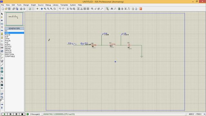This screenshot has height=116, width=206.
Task: Select Buses mode tool
Action: coord(2,30)
